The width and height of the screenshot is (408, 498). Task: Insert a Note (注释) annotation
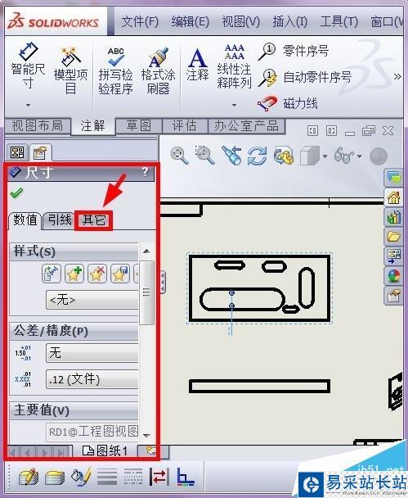[x=198, y=65]
